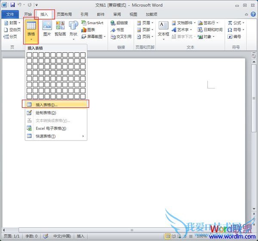Click the Undo icon in quick access toolbar
Viewport: 258px width, 241px height.
[19, 5]
